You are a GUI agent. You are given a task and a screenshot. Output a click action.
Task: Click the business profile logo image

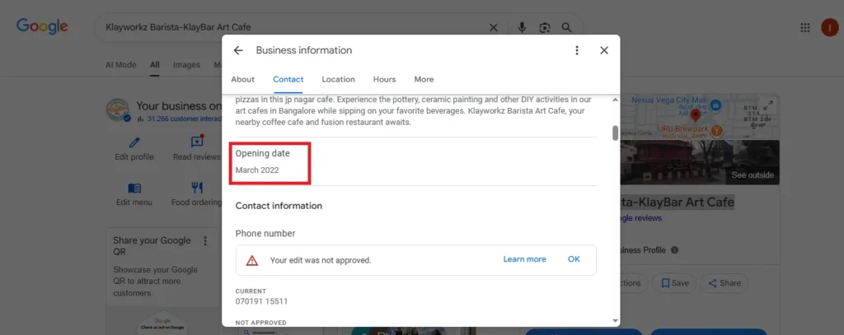(118, 110)
